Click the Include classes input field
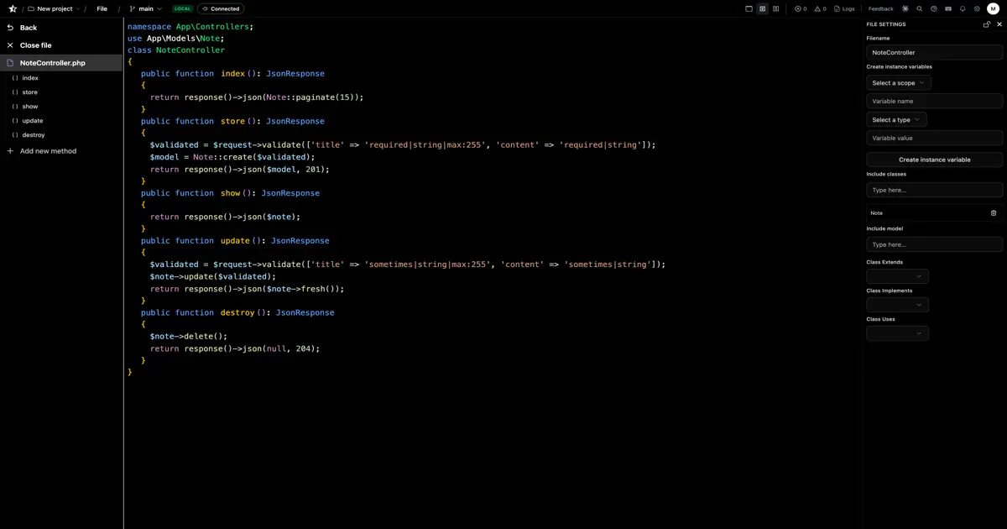The image size is (1007, 529). pyautogui.click(x=934, y=190)
